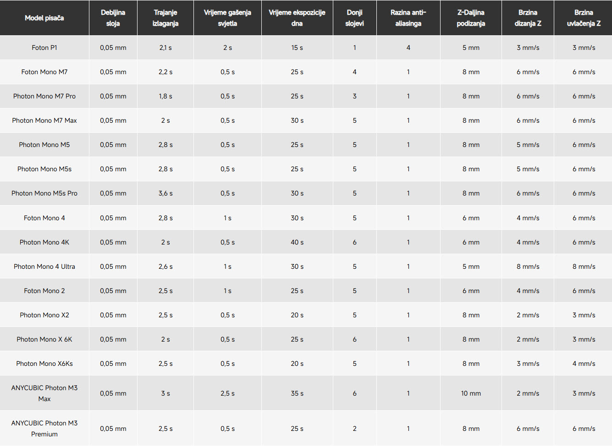
Task: Click the "Trajanje izlaganja" column header
Action: [165, 18]
